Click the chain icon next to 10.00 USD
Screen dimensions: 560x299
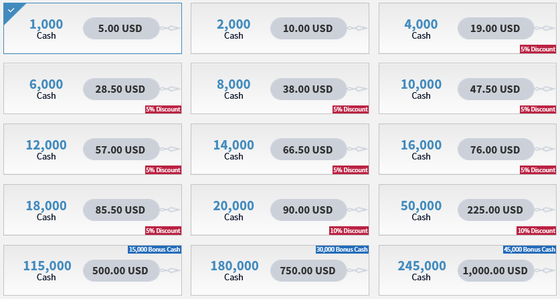(358, 29)
